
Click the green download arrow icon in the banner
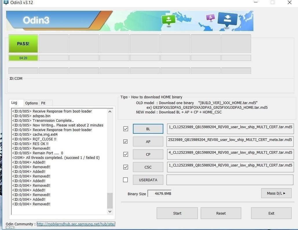pyautogui.click(x=169, y=19)
